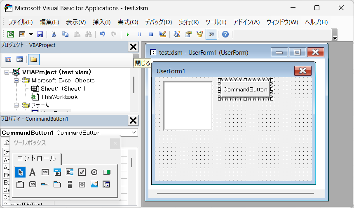Open the アドイン(A) menu
Screen dimensions: 354x208
[246, 22]
